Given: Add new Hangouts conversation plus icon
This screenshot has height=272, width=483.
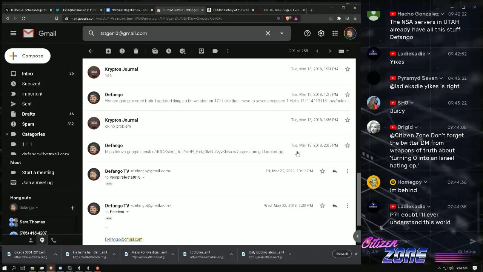Looking at the screenshot, I should click(72, 208).
